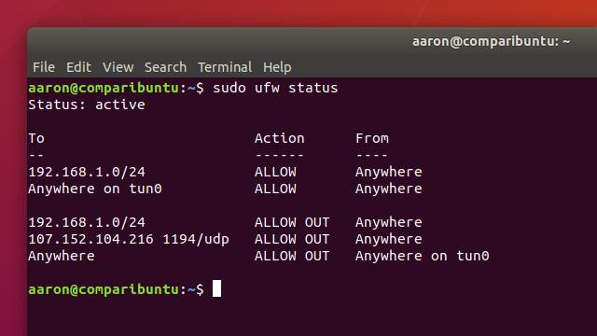Open the Search menu

coord(165,67)
